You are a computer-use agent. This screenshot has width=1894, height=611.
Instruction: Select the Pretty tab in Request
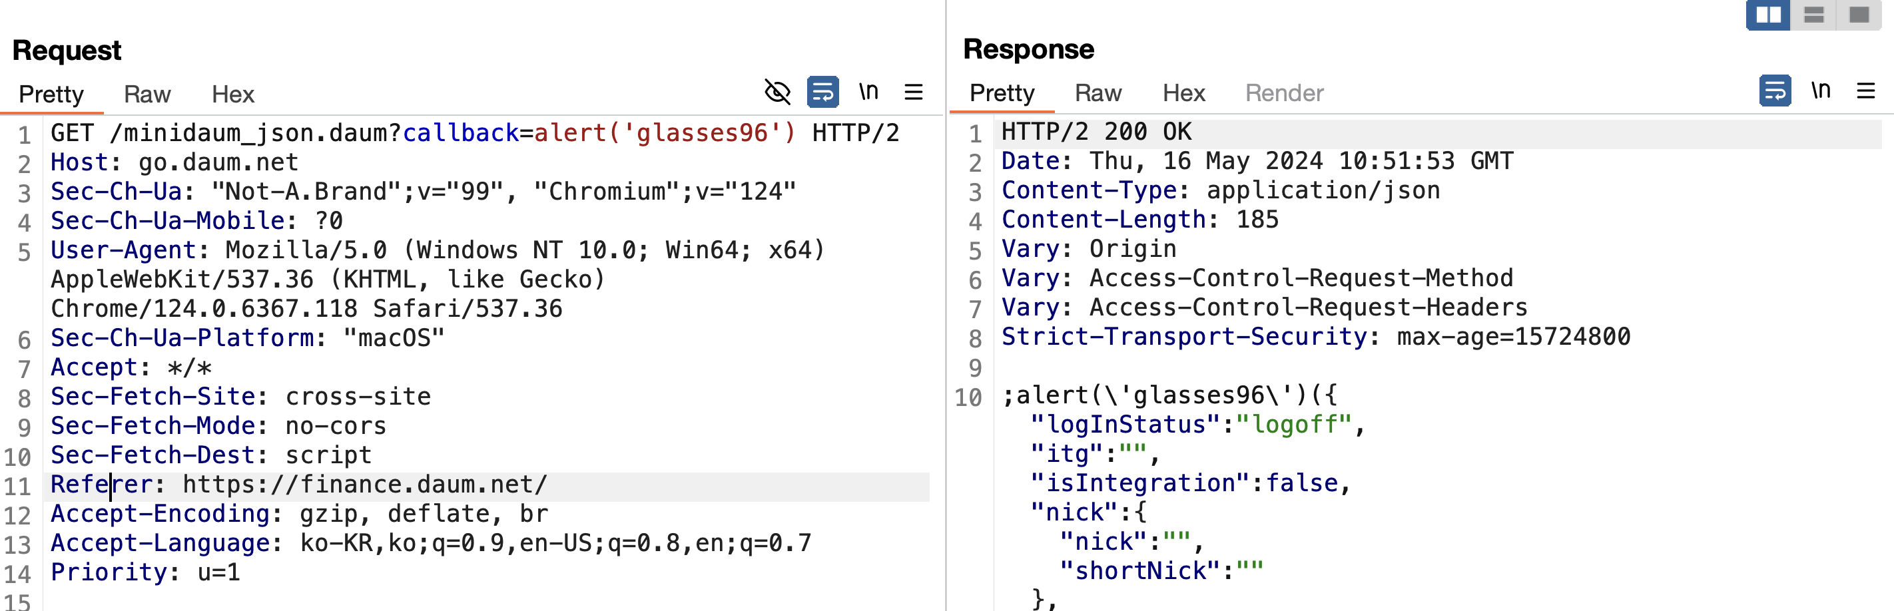click(x=51, y=94)
